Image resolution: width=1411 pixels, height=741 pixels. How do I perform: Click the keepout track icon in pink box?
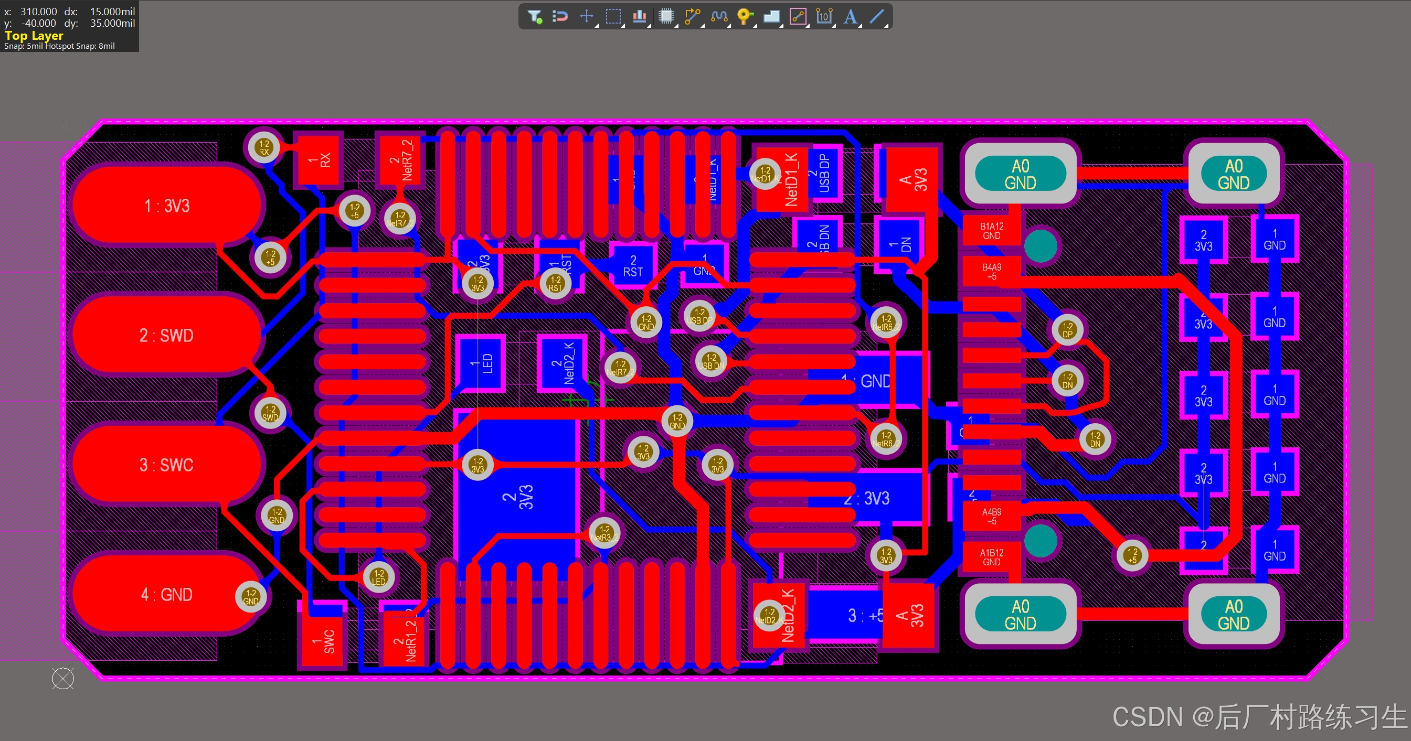point(798,16)
